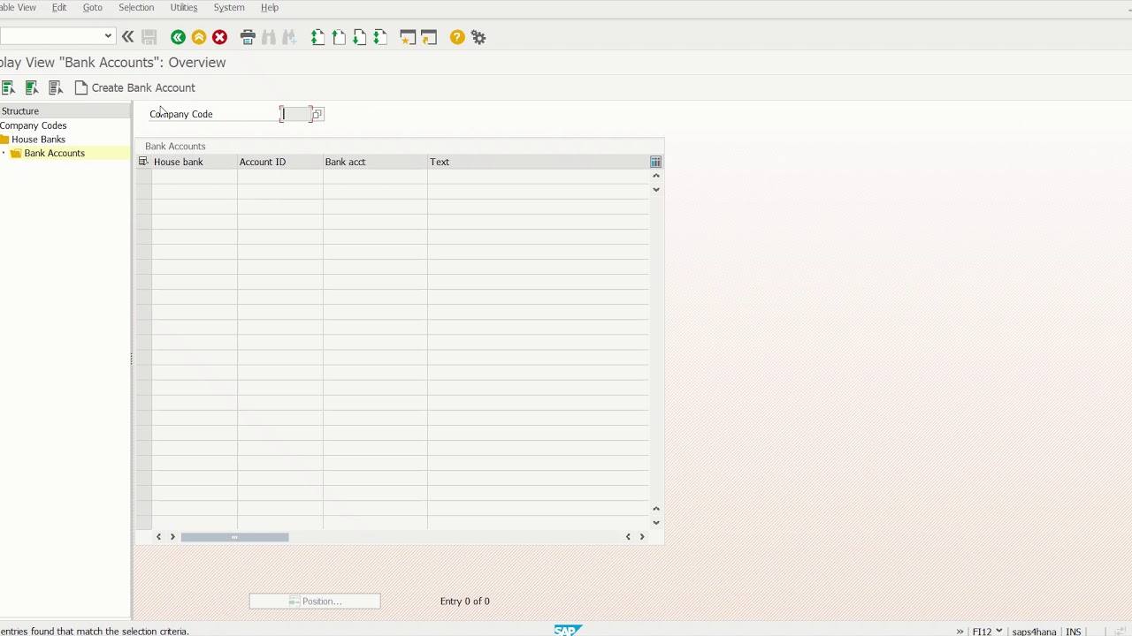Open the command field dropdown arrow
The image size is (1132, 636).
click(108, 36)
